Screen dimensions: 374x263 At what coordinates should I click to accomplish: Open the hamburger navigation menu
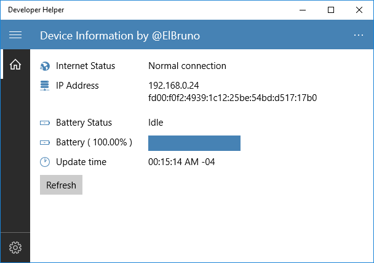[x=15, y=35]
